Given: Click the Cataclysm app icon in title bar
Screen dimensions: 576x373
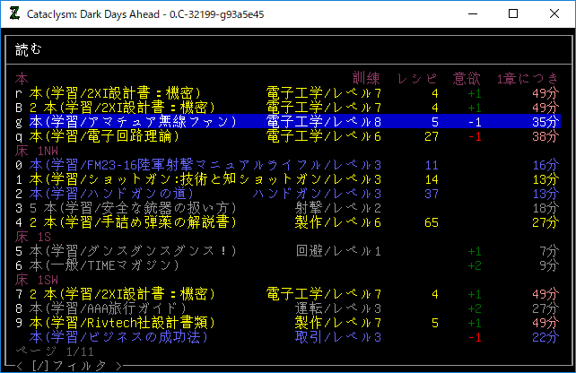Looking at the screenshot, I should point(13,14).
